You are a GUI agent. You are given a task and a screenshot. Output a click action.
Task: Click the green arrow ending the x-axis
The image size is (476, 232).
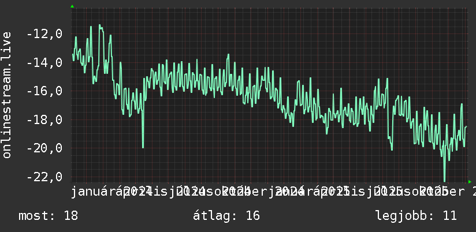[x=470, y=182]
